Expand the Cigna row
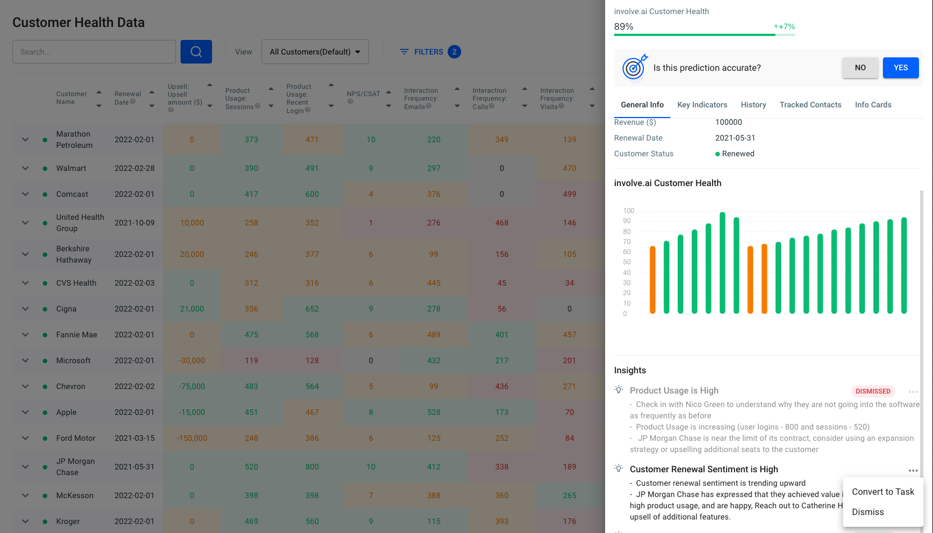This screenshot has height=533, width=933. coord(25,309)
